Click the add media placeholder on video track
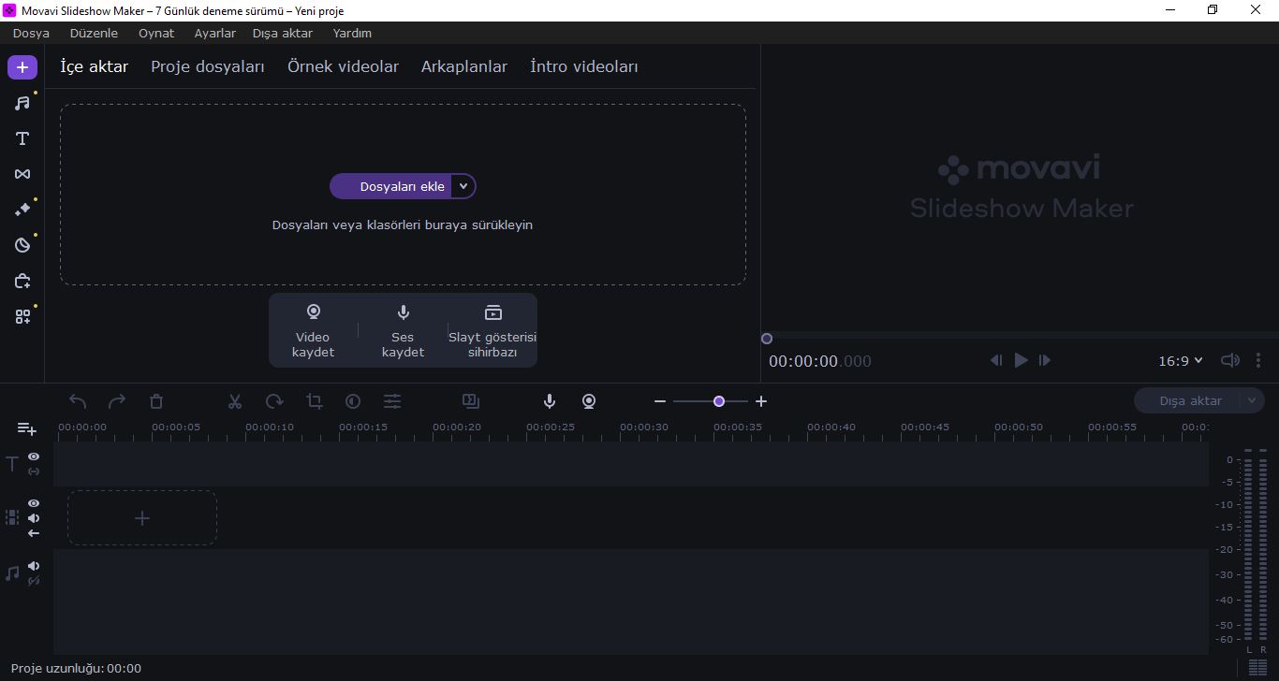 click(x=142, y=518)
